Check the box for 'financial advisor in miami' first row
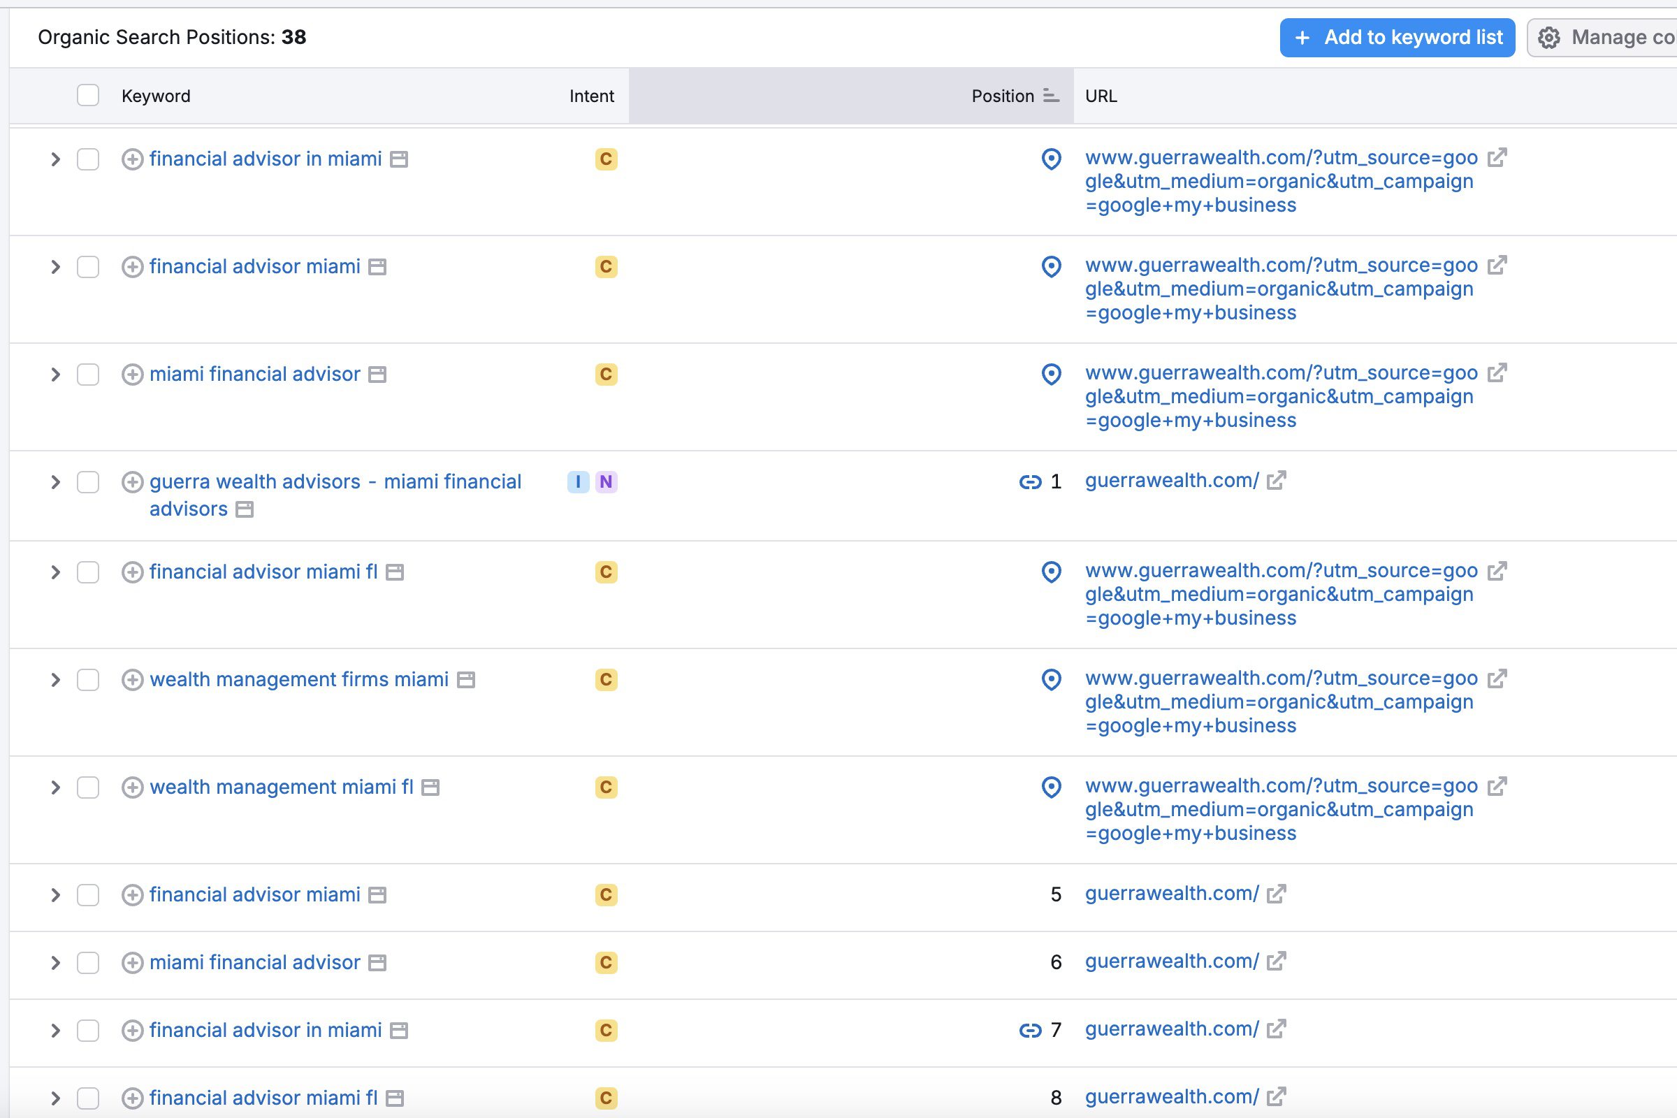The image size is (1677, 1118). coord(88,159)
